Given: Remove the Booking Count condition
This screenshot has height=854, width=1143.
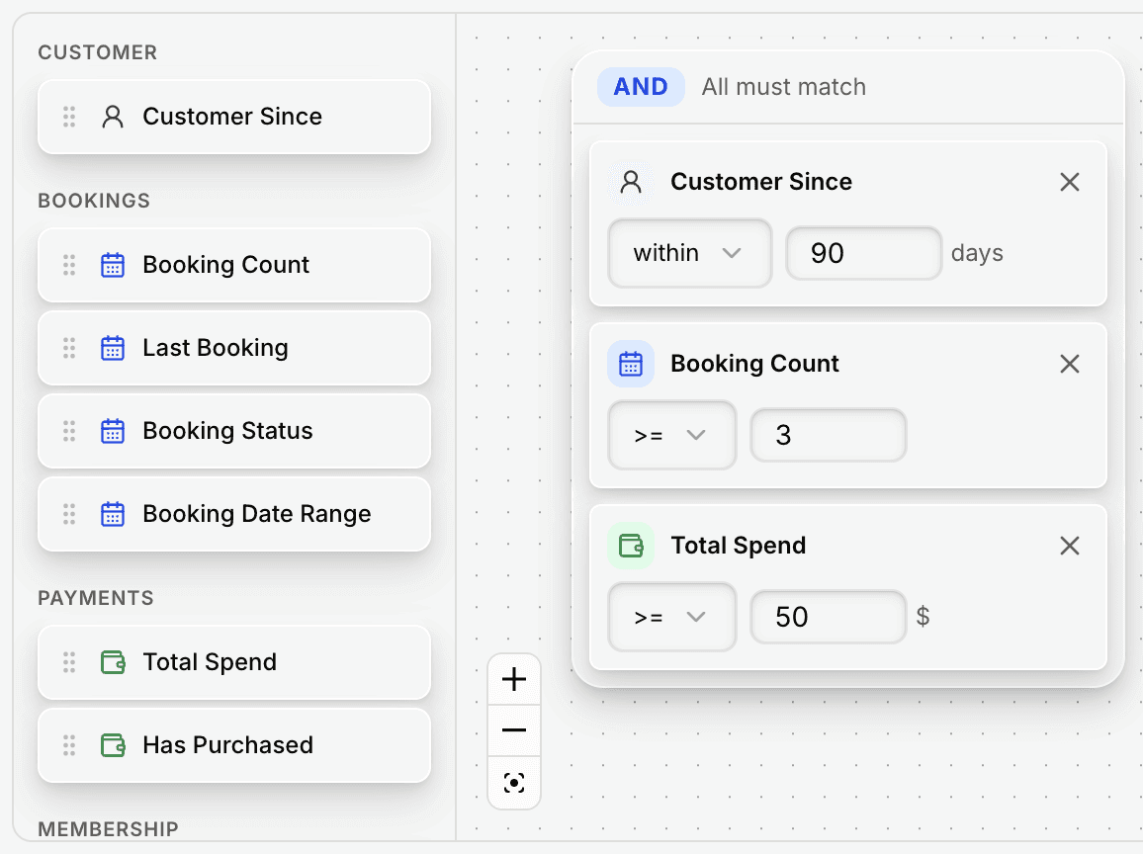Looking at the screenshot, I should [x=1070, y=364].
